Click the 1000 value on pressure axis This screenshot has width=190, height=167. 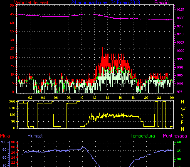181,51
